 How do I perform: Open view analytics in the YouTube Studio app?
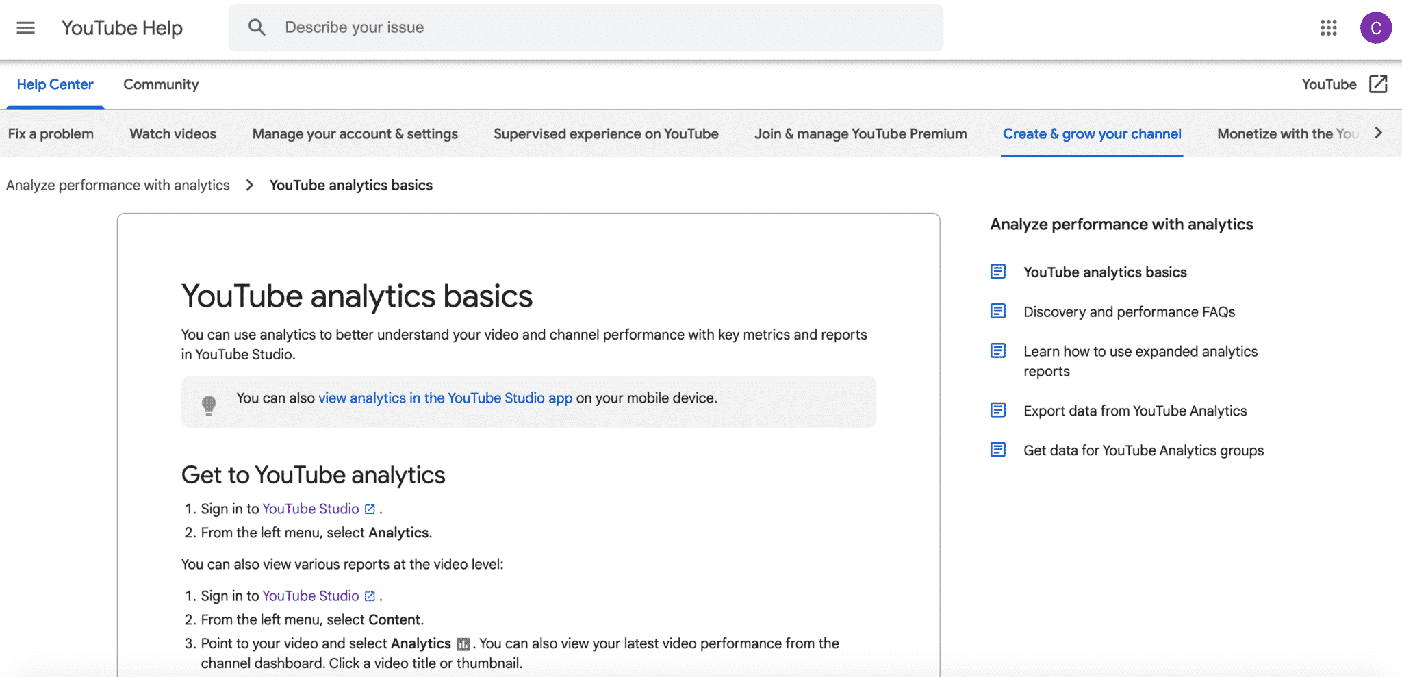click(445, 398)
